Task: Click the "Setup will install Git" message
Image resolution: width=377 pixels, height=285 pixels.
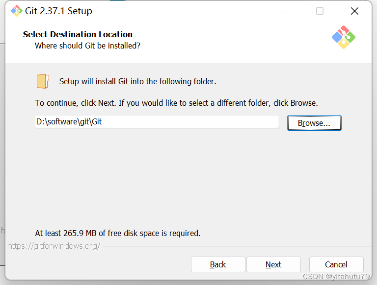Action: 137,81
